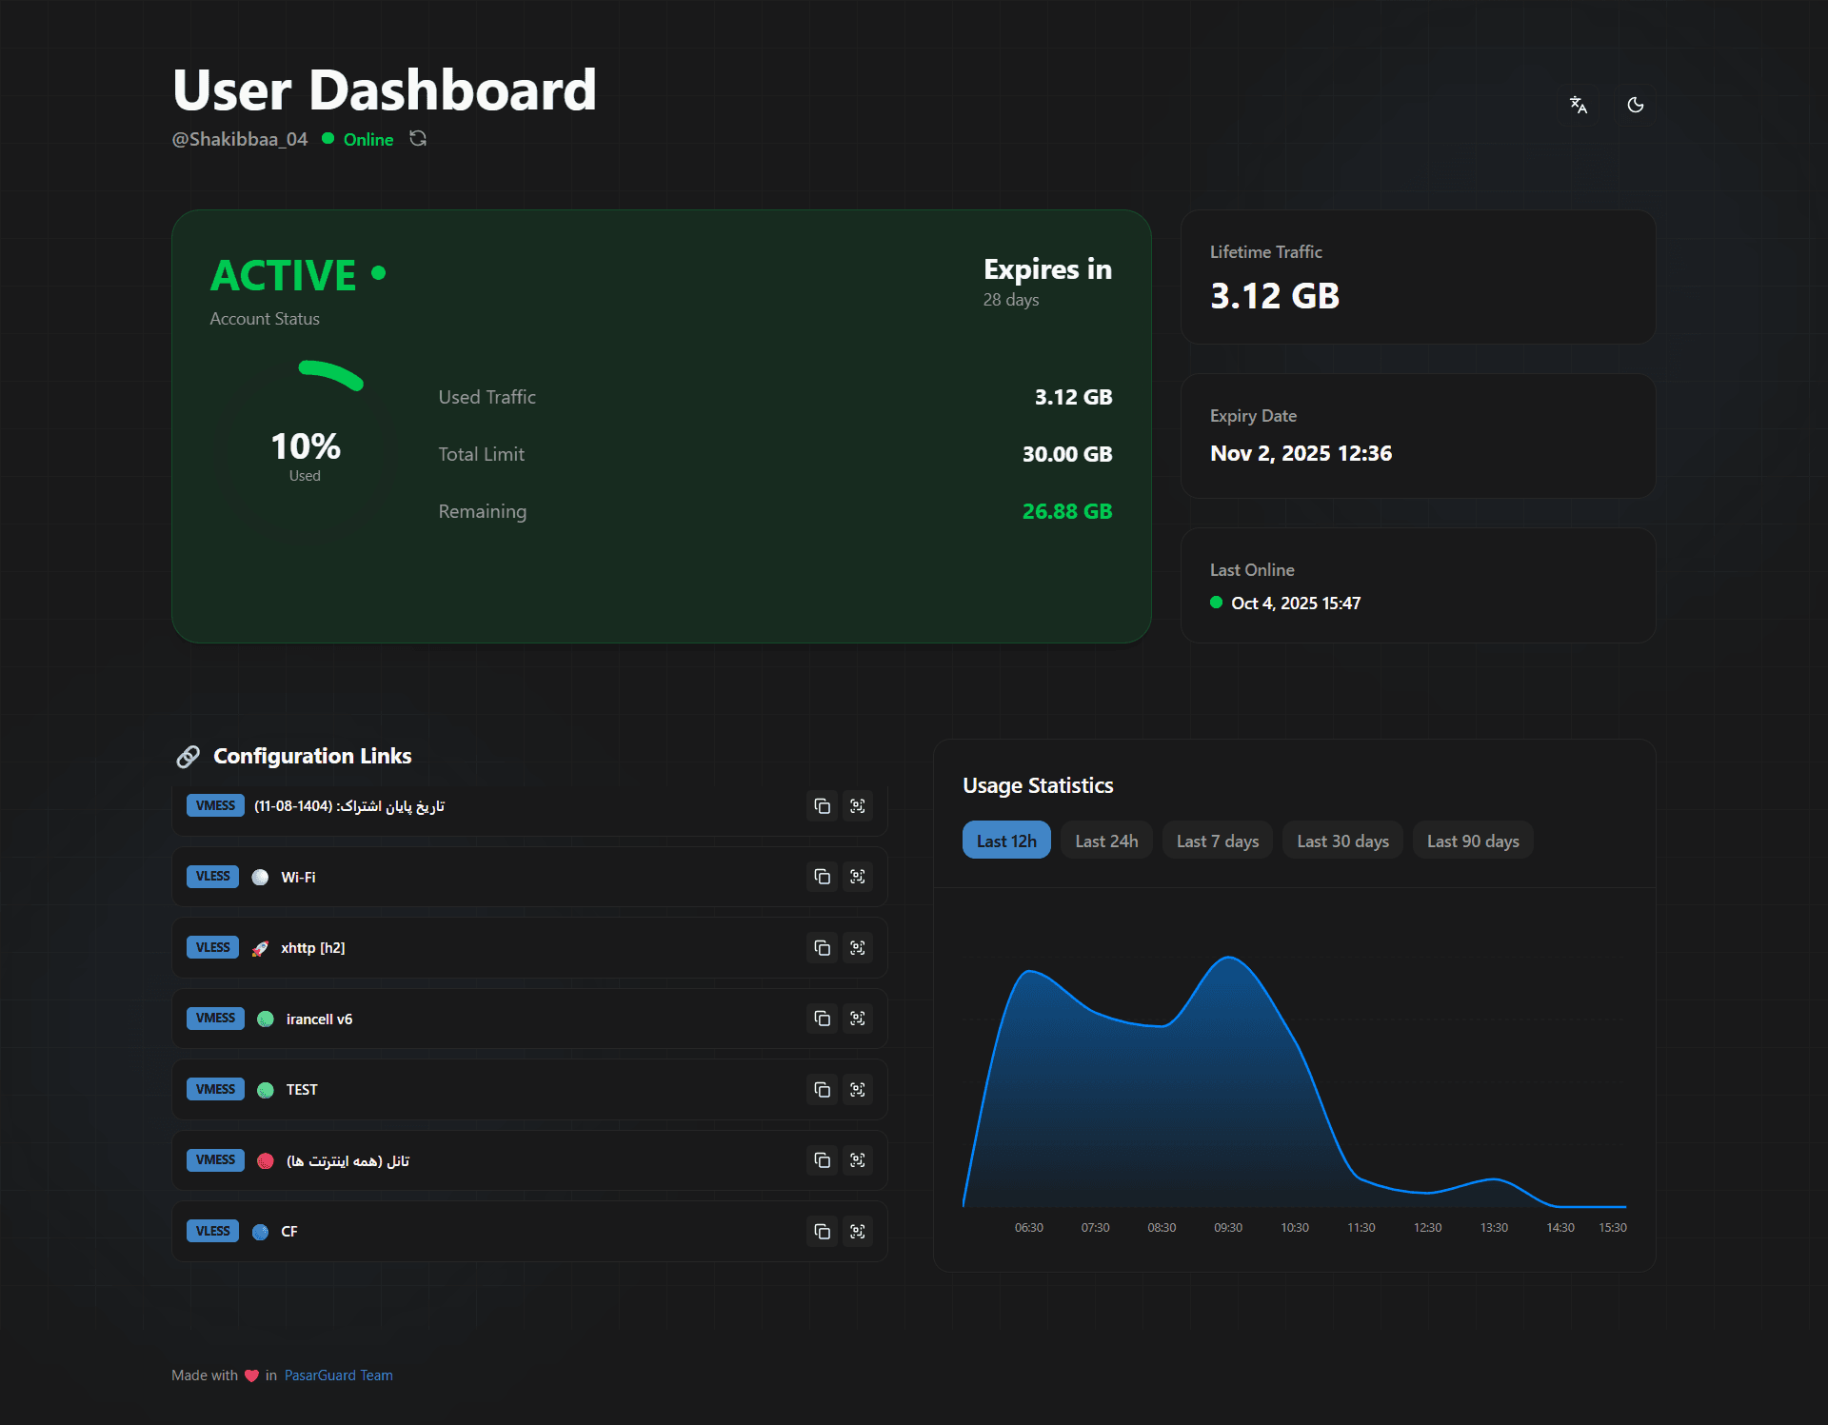
Task: Show QR code for Wi-Fi config
Action: tap(857, 877)
